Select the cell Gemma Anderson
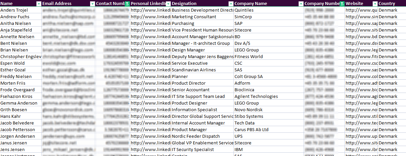 (21, 103)
